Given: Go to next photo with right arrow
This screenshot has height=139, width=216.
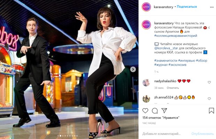Looking at the screenshot, I should [x=133, y=69].
